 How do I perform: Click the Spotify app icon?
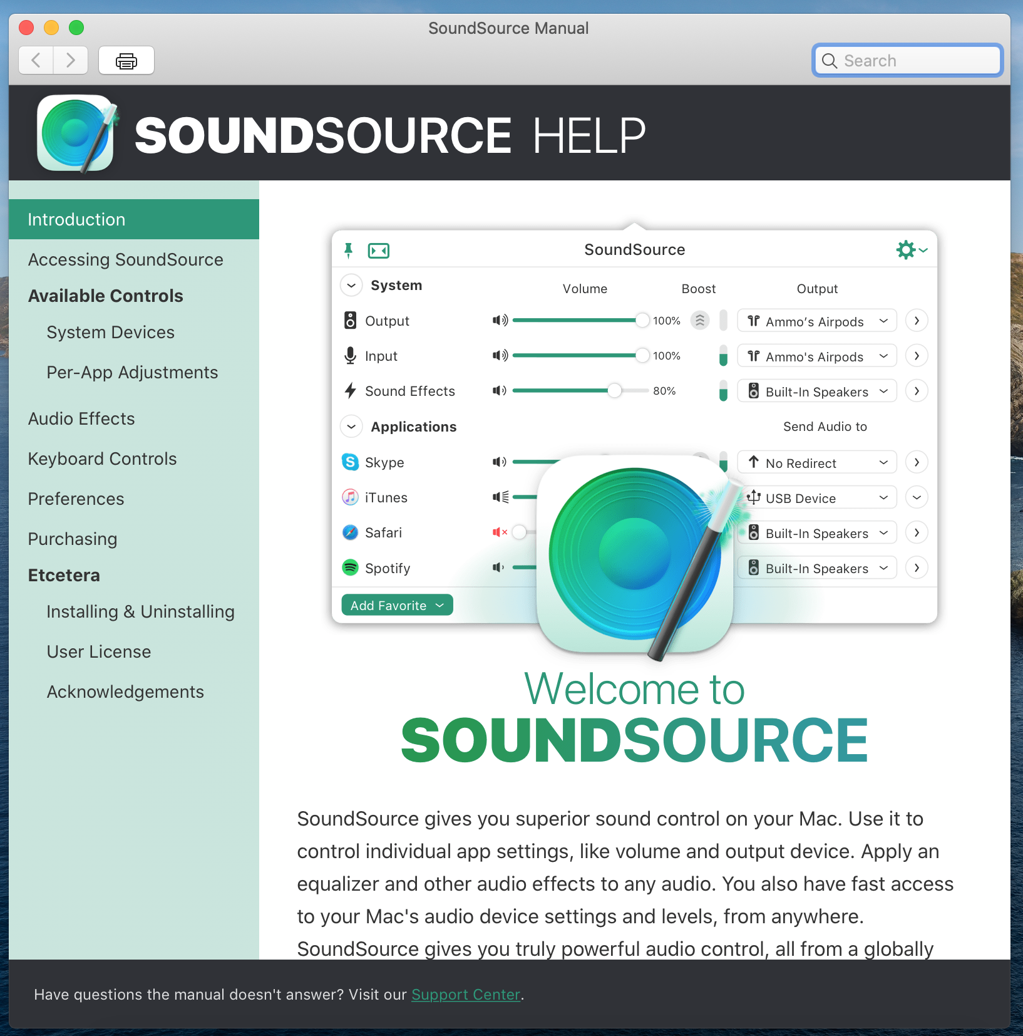pyautogui.click(x=351, y=567)
